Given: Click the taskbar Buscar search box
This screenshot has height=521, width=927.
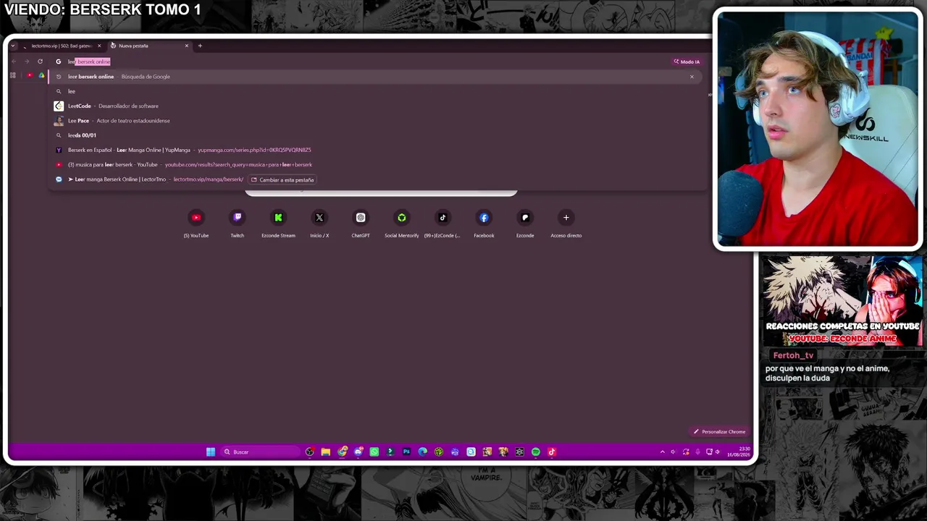Looking at the screenshot, I should click(x=260, y=452).
